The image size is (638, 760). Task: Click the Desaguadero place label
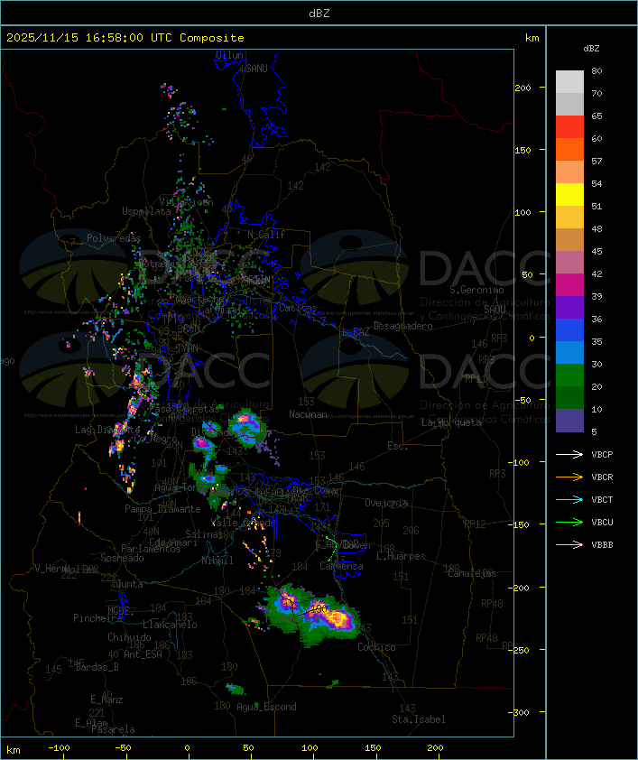(x=402, y=326)
